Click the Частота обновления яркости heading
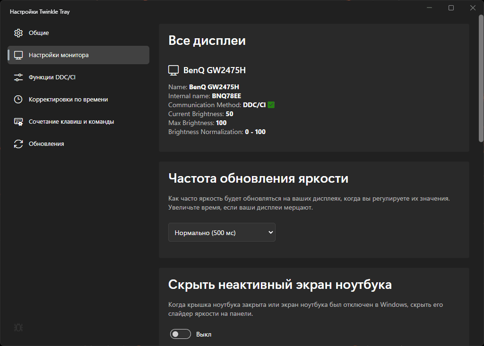Screen dimensions: 484x346 pyautogui.click(x=259, y=178)
